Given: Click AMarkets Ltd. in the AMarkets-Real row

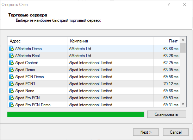Looking at the screenshot, I should tap(81, 56).
